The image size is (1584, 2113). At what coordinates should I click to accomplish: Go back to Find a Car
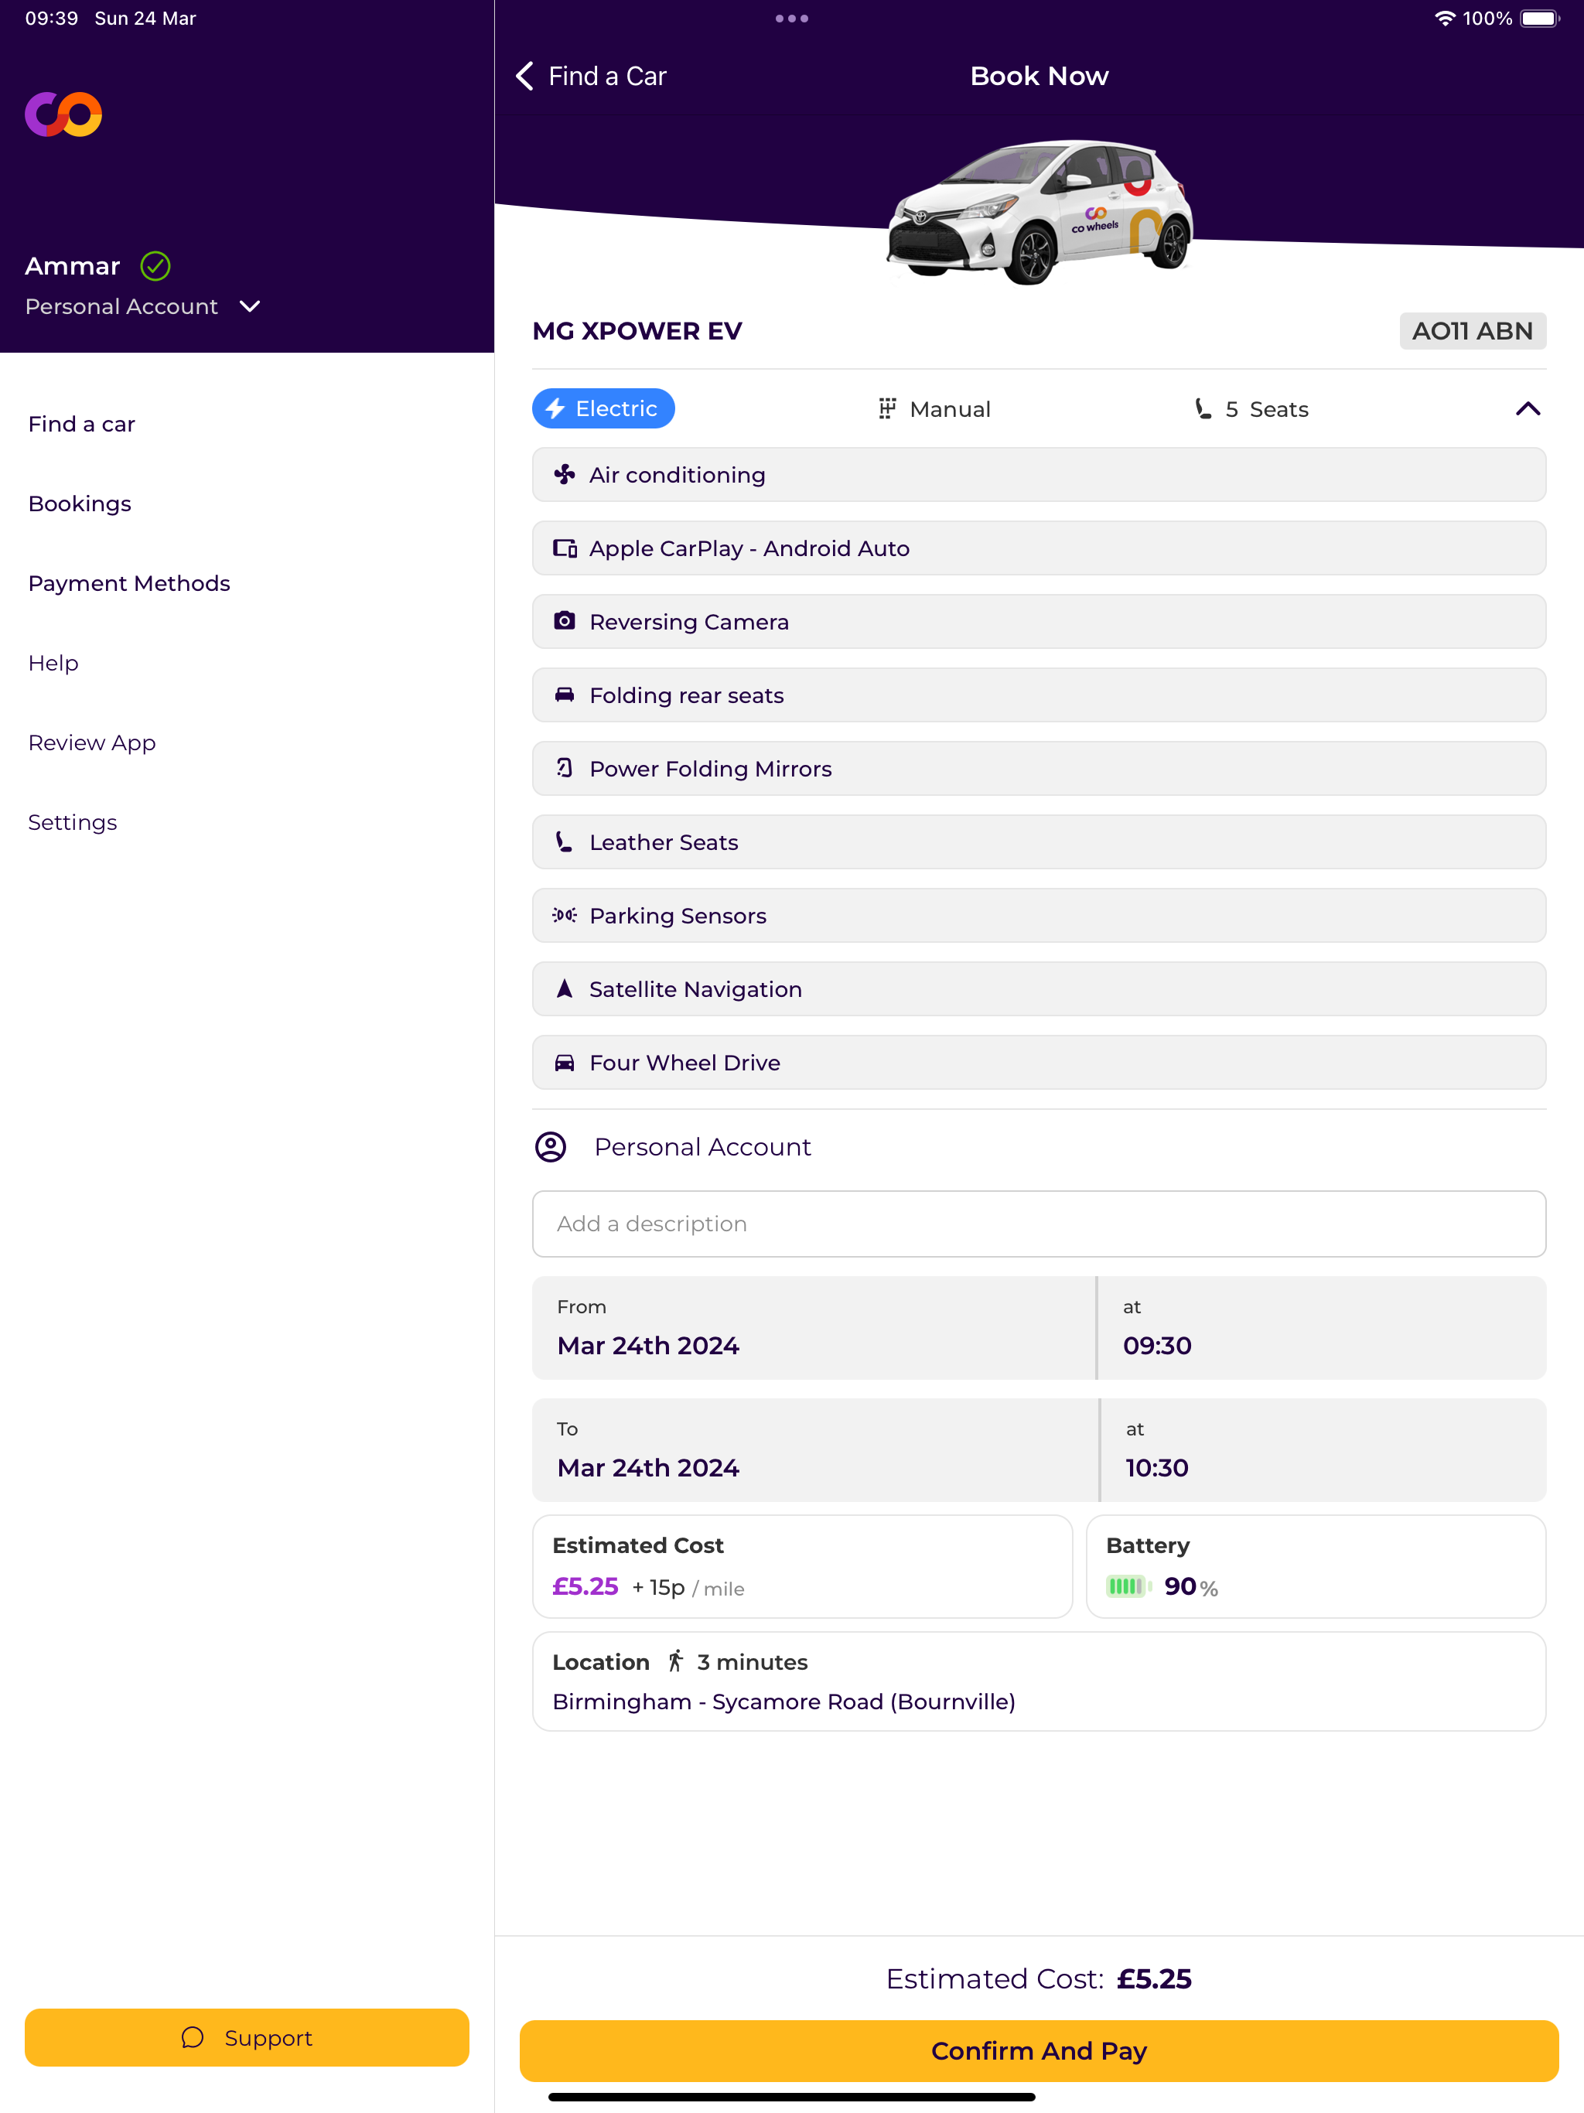pyautogui.click(x=592, y=77)
